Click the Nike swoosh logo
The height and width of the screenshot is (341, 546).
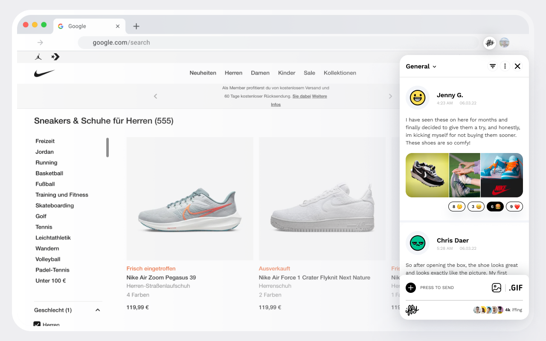(x=44, y=73)
